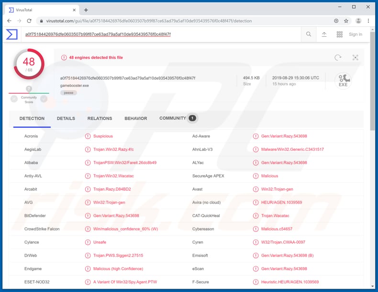Click the EXE file type icon

(343, 81)
